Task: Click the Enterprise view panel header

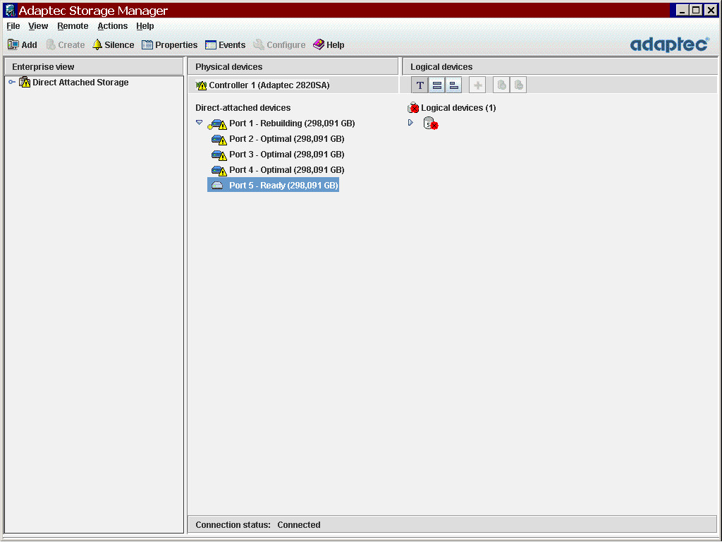Action: point(94,67)
